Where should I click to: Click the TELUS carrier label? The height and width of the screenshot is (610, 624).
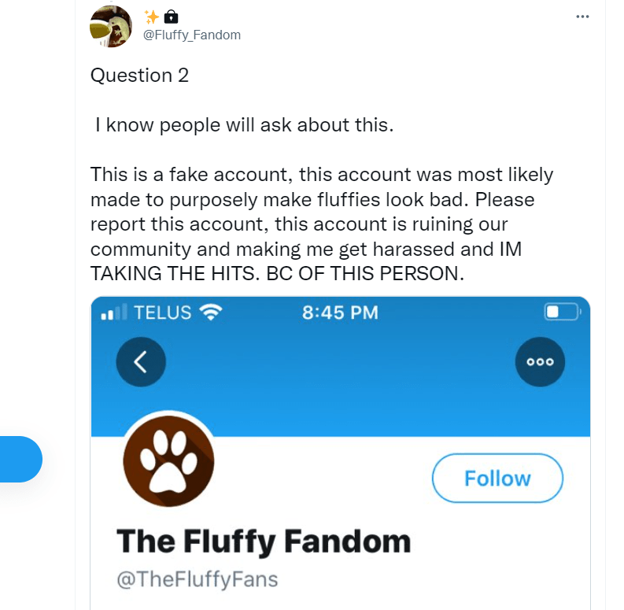tap(163, 312)
